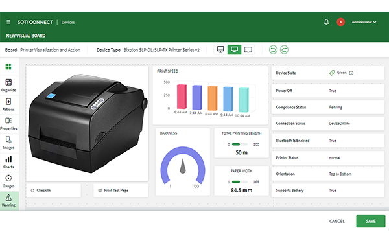Select the Bluetooth Is Enabled row
389x243 pixels.
pos(328,141)
